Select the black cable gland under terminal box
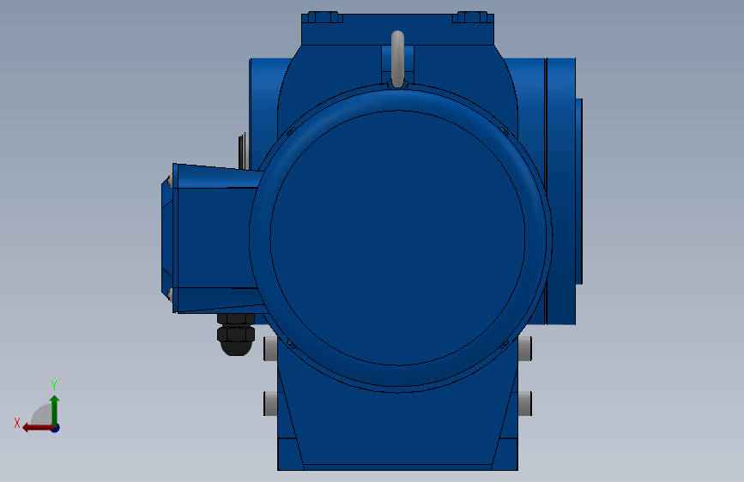744x482 pixels. (236, 334)
